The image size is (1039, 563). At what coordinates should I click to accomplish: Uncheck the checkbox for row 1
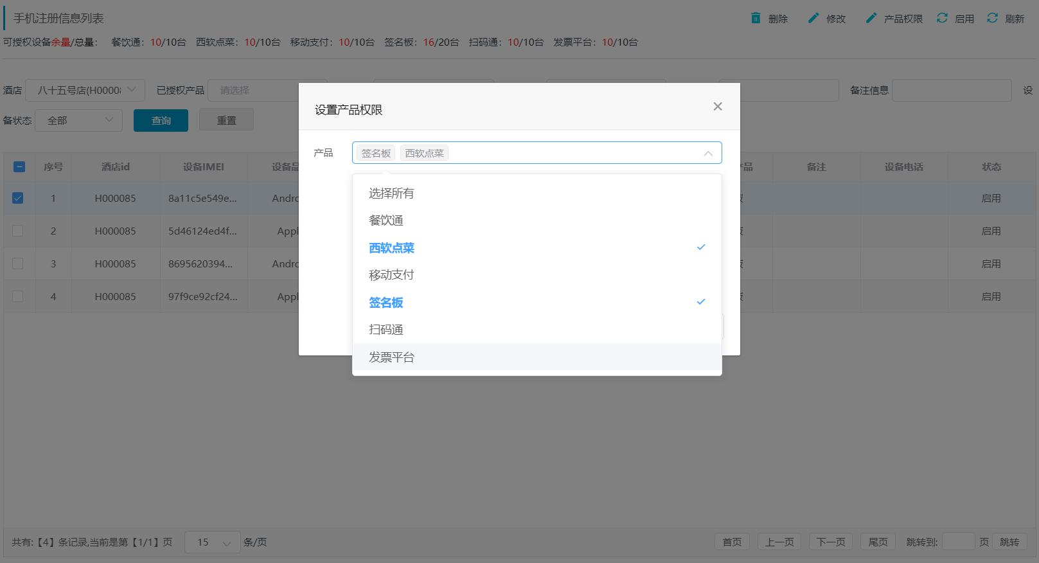(18, 198)
